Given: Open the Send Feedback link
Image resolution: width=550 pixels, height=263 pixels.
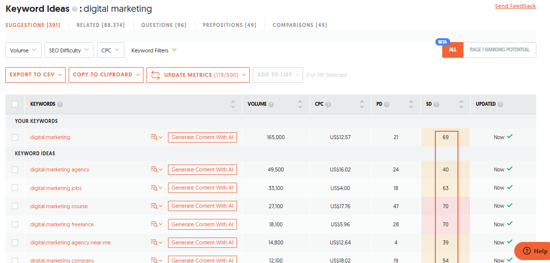Looking at the screenshot, I should pyautogui.click(x=515, y=6).
